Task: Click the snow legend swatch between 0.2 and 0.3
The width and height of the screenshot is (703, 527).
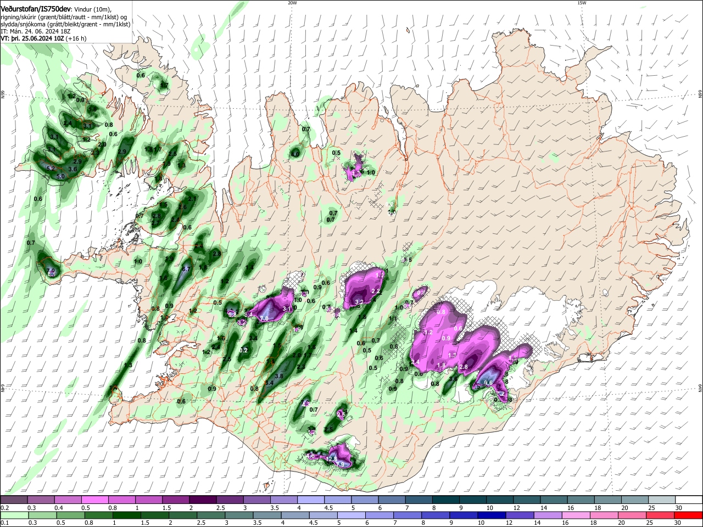Action: (x=14, y=500)
